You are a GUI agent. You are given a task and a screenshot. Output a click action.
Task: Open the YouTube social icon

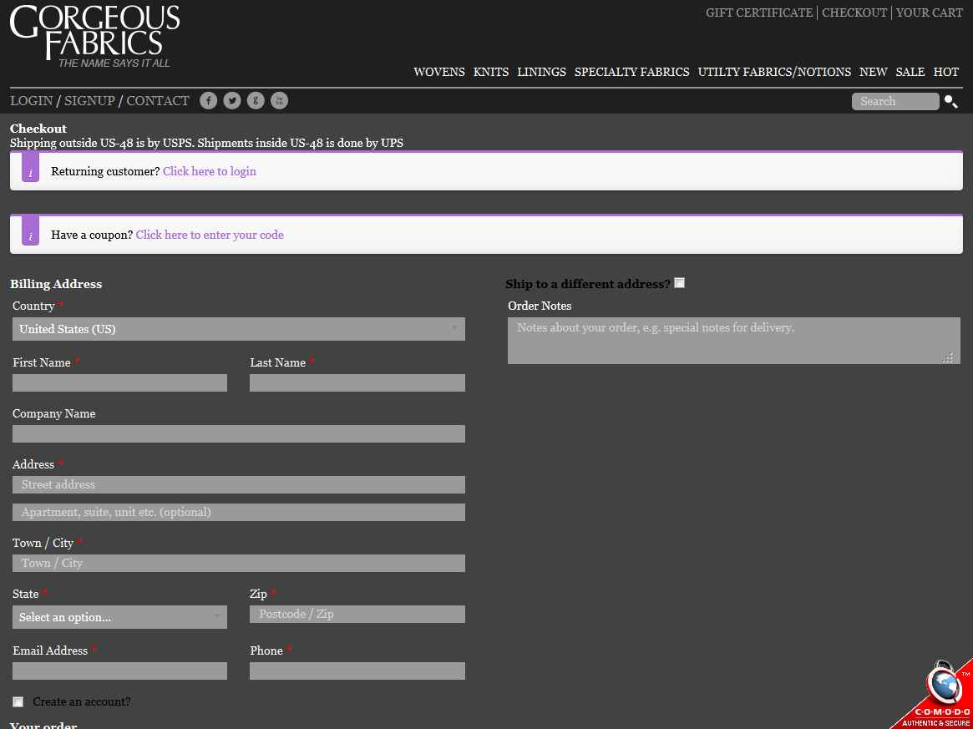tap(280, 101)
